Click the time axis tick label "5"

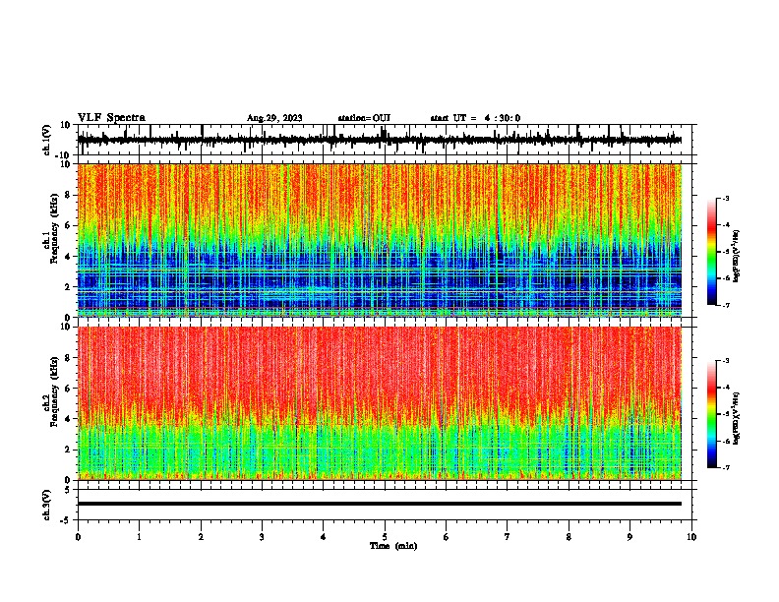point(385,537)
